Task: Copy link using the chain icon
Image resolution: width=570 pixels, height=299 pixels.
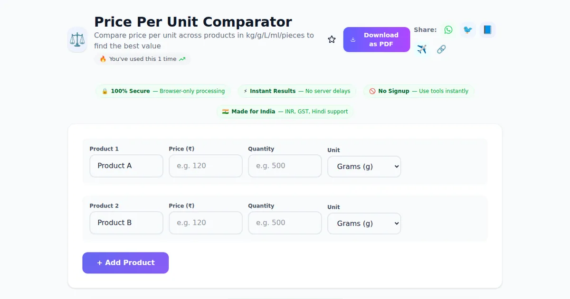Action: [441, 49]
